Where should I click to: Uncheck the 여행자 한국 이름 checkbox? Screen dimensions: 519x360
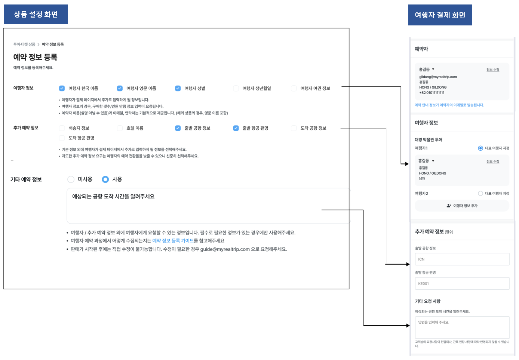coord(62,89)
